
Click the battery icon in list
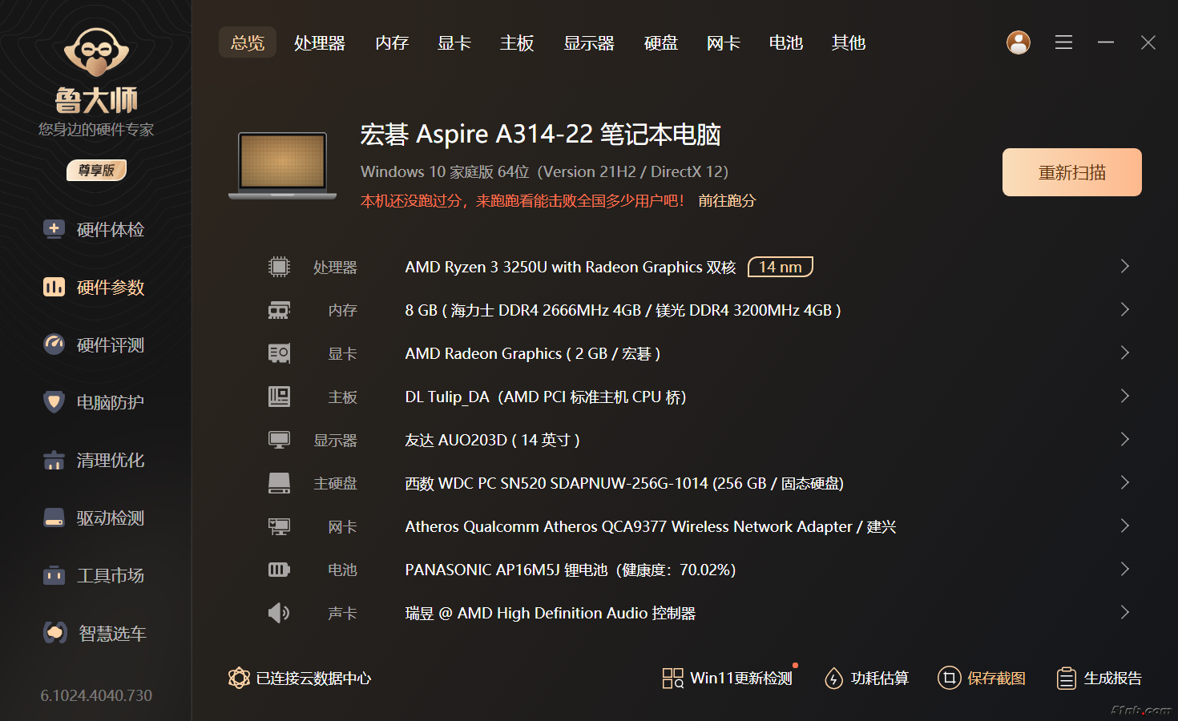click(279, 570)
